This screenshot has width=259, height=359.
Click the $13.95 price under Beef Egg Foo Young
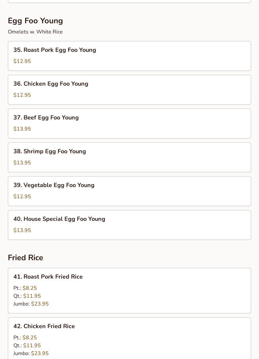22,129
